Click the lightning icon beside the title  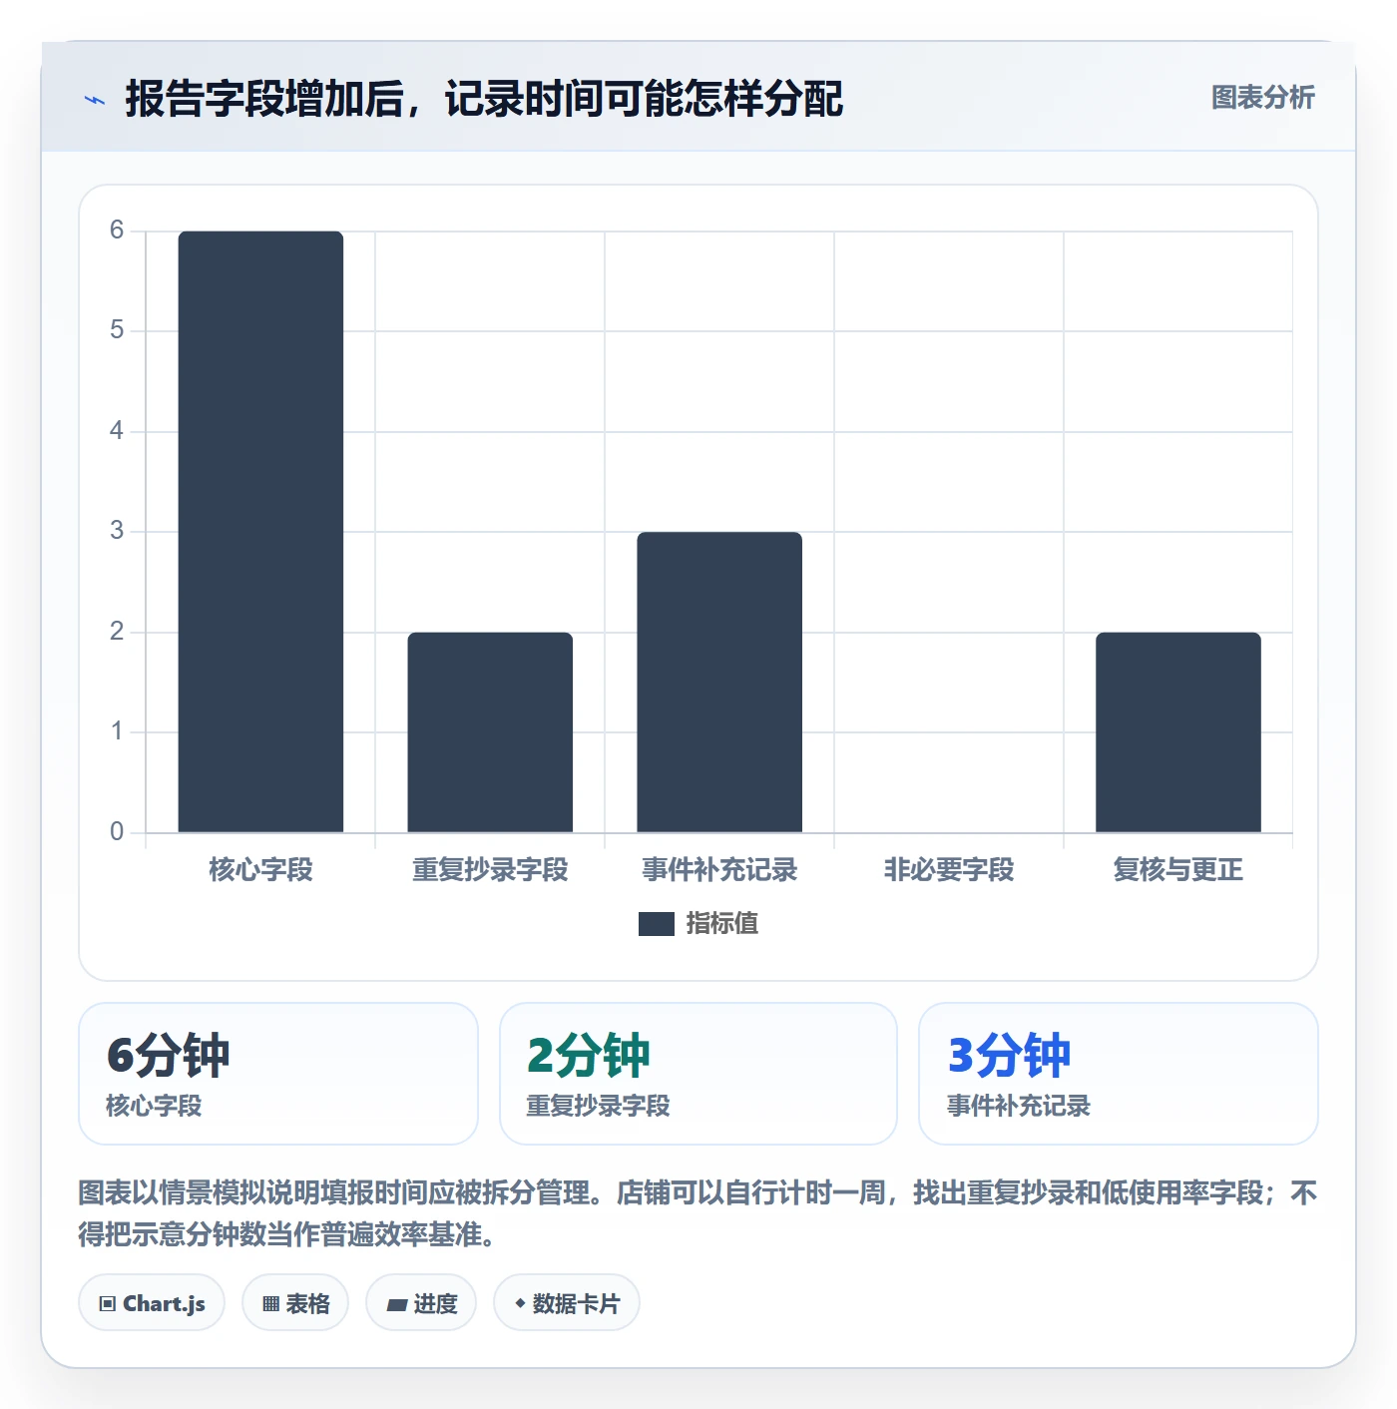coord(95,100)
